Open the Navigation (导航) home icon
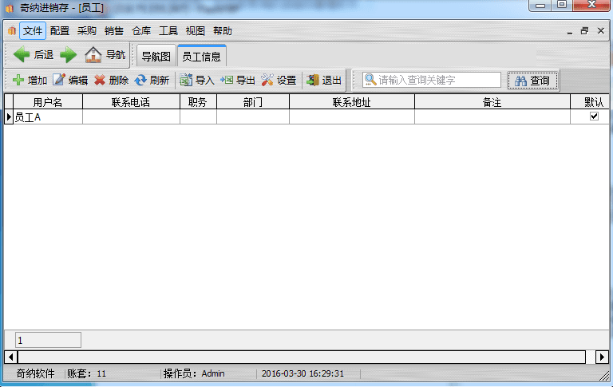This screenshot has height=387, width=613. pyautogui.click(x=93, y=55)
